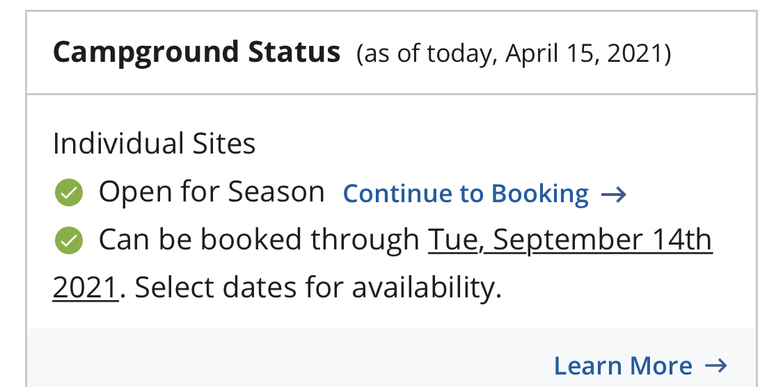Click the word 'September' in the underlined date
Screen dimensions: 783x387
(x=569, y=240)
